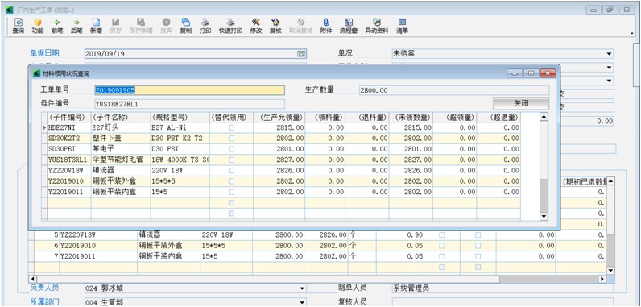Click background grid horizontal scrollbar left arrow
Viewport: 641px width, 307px height.
(32, 279)
